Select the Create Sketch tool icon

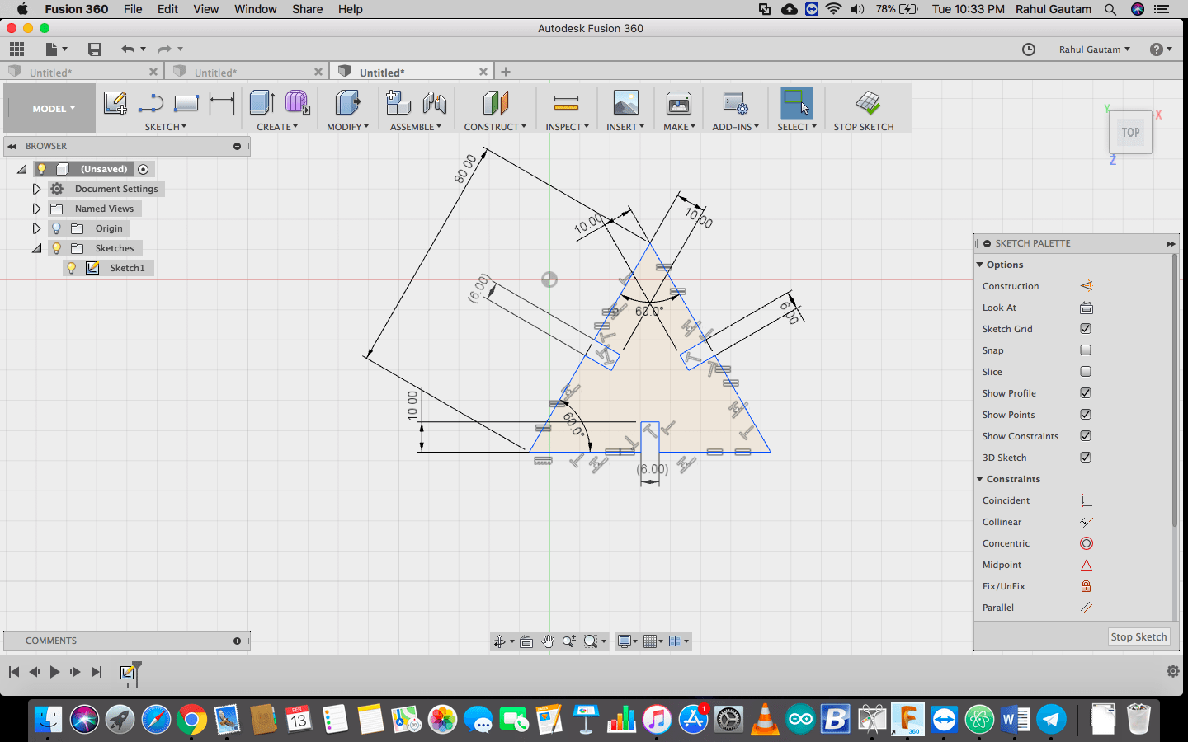pyautogui.click(x=115, y=103)
